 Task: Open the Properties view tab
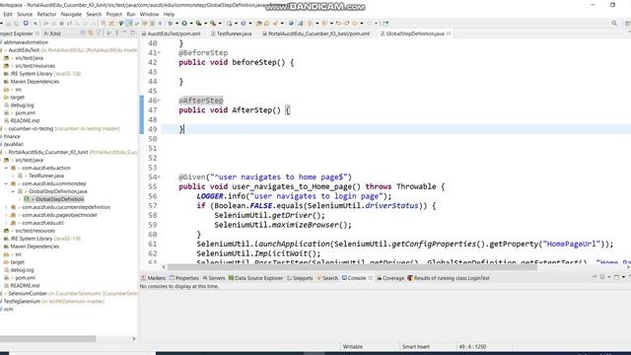pyautogui.click(x=184, y=278)
